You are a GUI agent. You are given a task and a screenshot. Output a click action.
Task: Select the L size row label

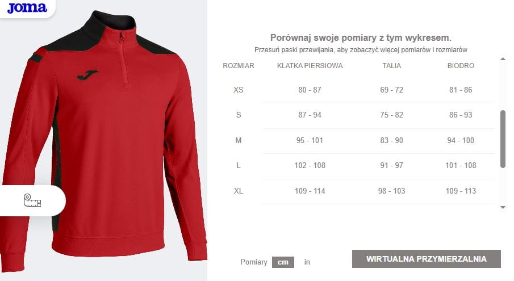[x=239, y=165]
